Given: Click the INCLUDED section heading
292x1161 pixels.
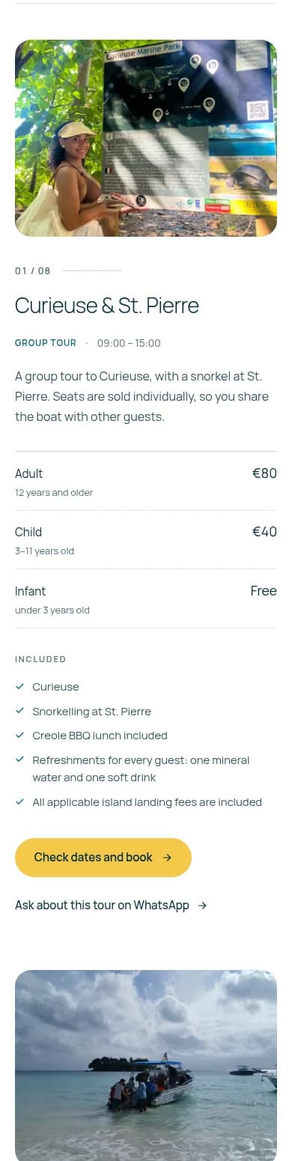Looking at the screenshot, I should click(40, 659).
